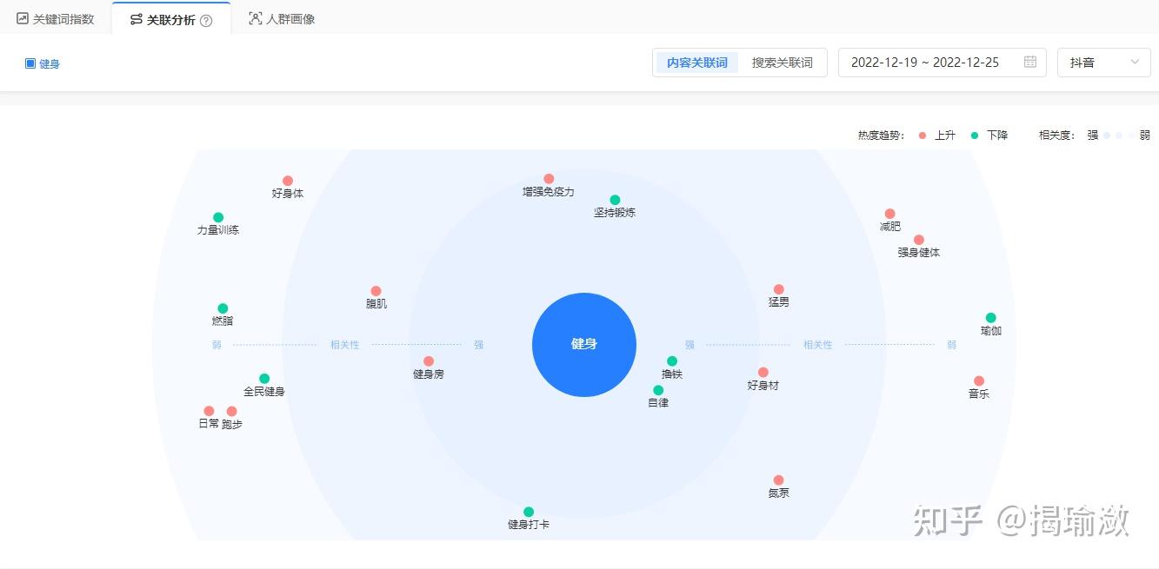This screenshot has height=569, width=1159.
Task: Select 内容关联词 mode
Action: (x=697, y=63)
